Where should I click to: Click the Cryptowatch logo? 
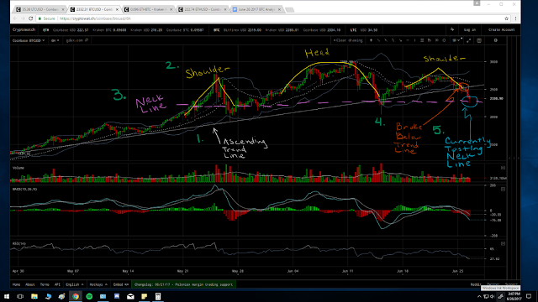[x=24, y=30]
